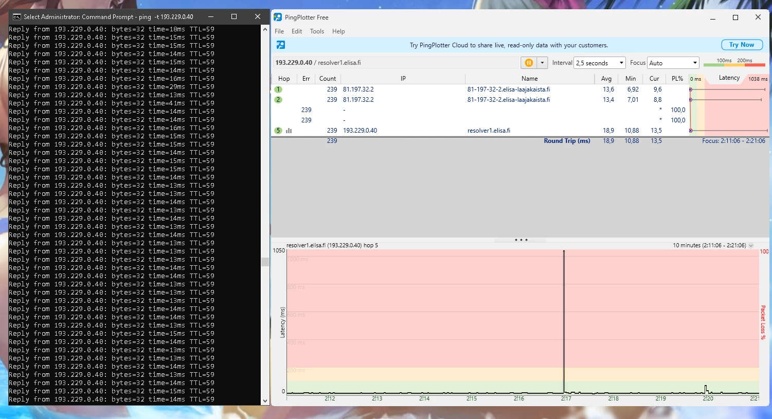Click the time=29ms reply line in Command Prompt
The height and width of the screenshot is (419, 772).
tap(112, 87)
